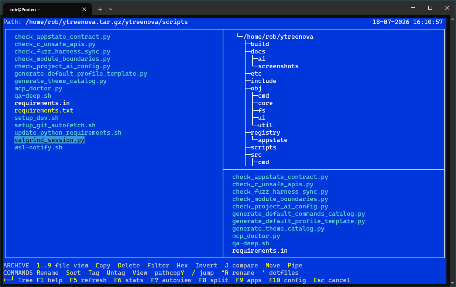This screenshot has height=287, width=456.
Task: Open a new terminal tab with plus icon
Action: tap(100, 9)
